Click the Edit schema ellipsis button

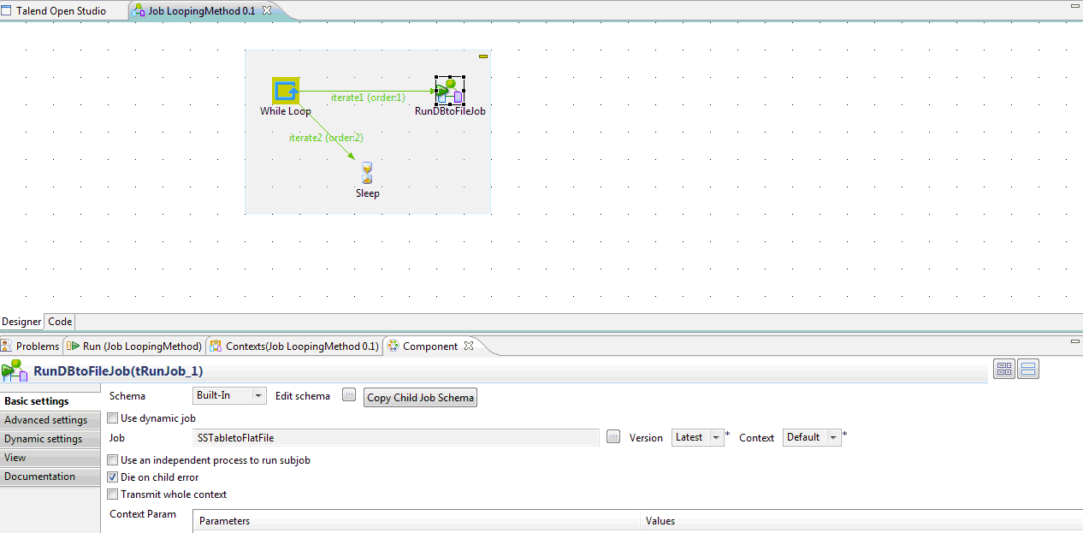click(348, 395)
